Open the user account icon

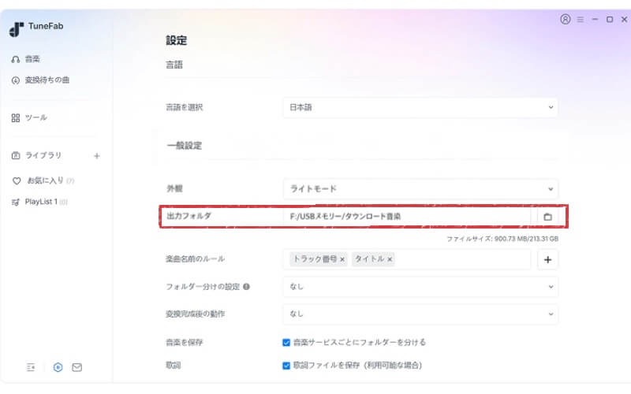click(x=565, y=19)
